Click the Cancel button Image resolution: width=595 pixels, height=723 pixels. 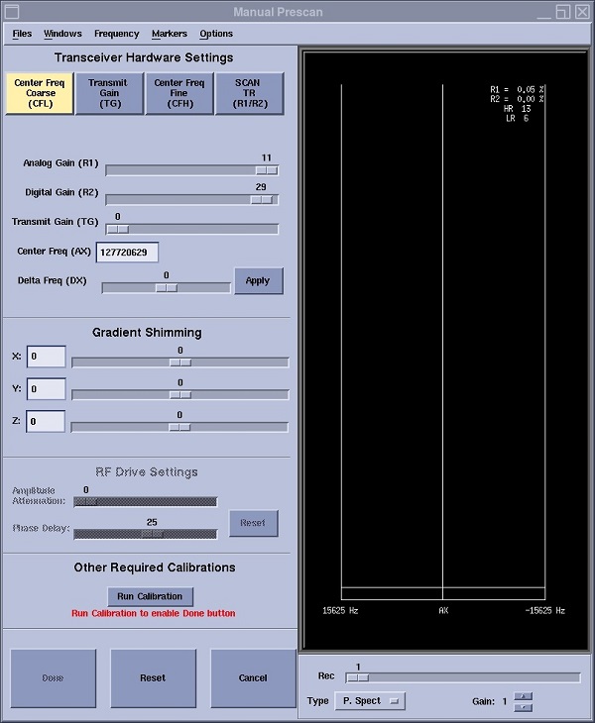pos(253,678)
